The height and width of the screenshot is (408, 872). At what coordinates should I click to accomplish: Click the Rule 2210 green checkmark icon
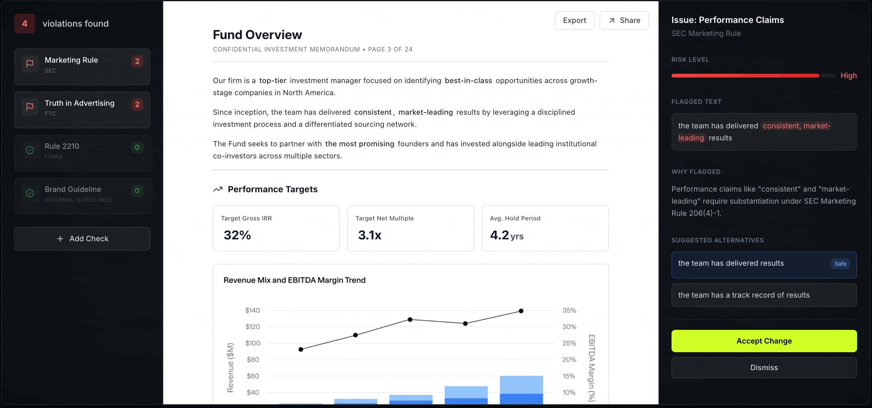click(x=30, y=150)
